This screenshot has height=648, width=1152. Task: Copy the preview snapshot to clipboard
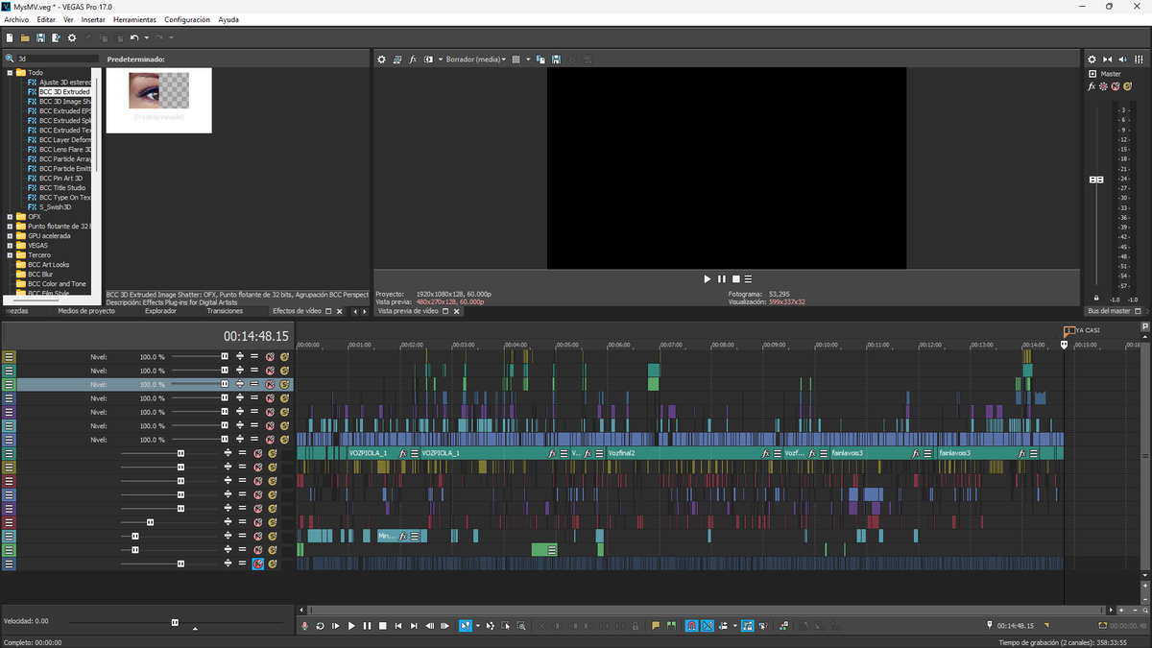[540, 60]
